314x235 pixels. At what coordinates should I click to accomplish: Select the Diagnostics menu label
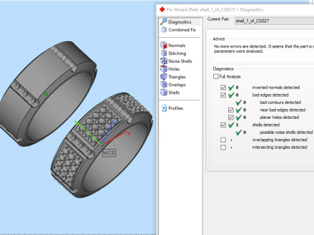point(180,22)
